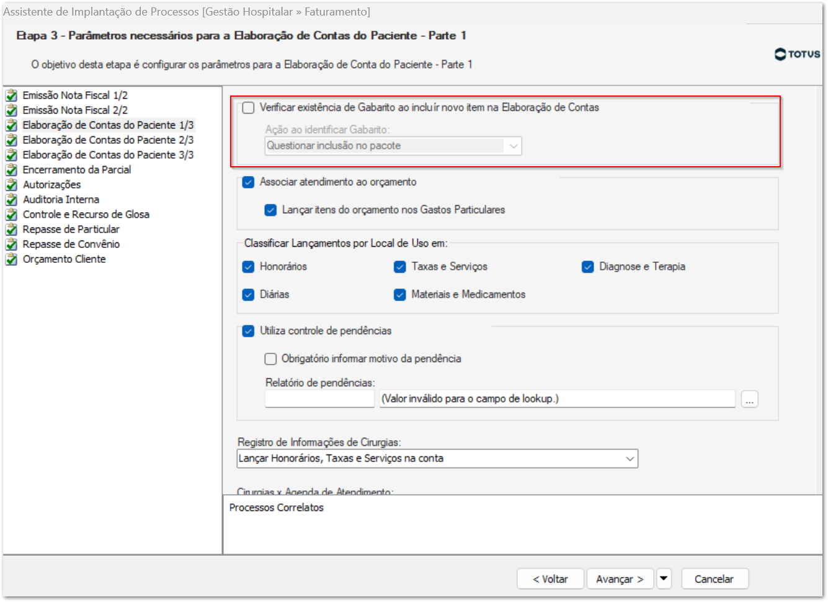Click the Voltar button
This screenshot has height=602, width=828.
click(550, 579)
